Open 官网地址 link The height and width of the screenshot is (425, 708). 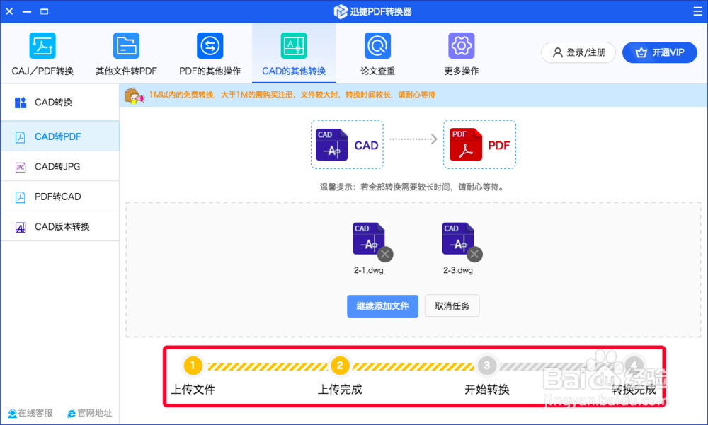click(x=89, y=413)
